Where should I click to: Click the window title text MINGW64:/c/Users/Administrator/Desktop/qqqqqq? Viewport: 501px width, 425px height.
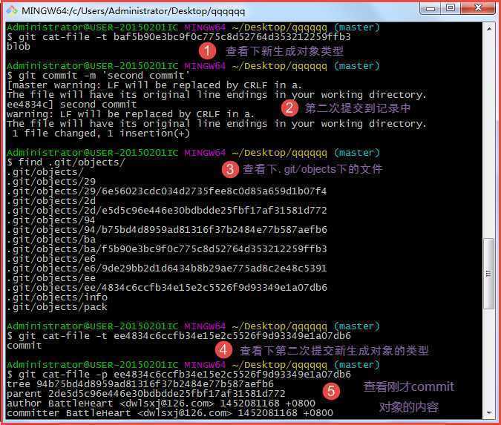(x=134, y=11)
